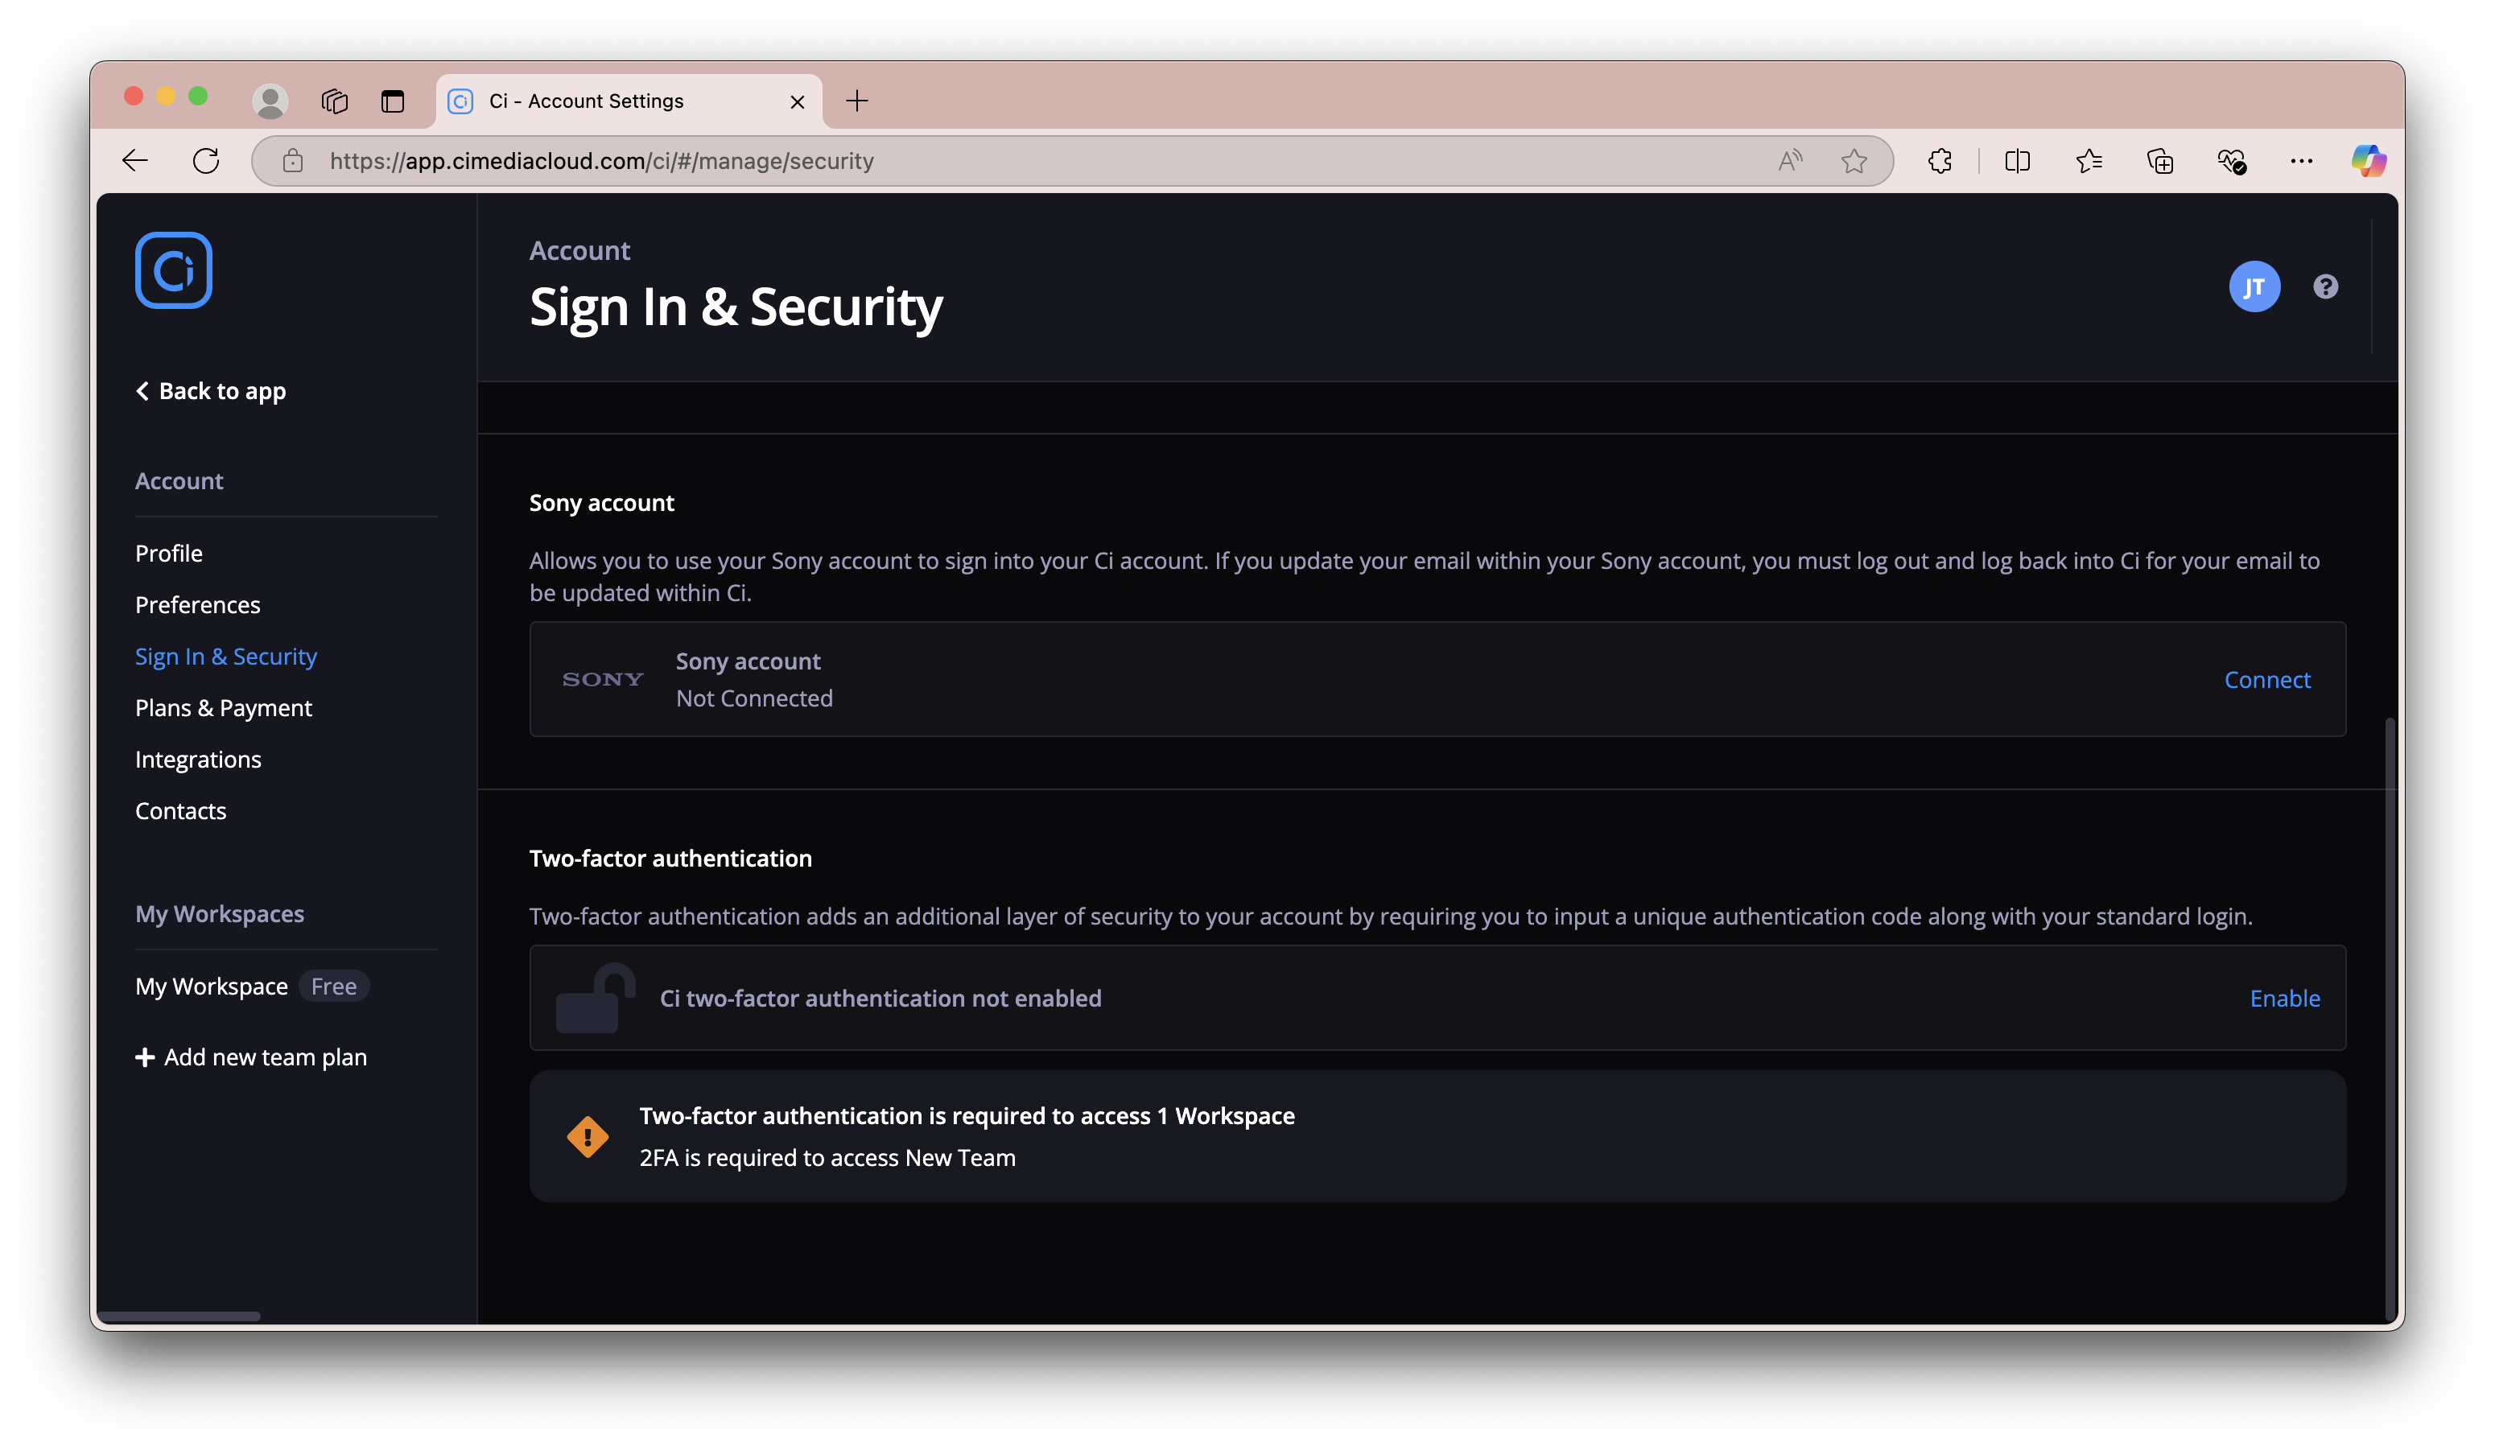Open the Plans & Payment section
The width and height of the screenshot is (2495, 1450).
click(x=224, y=707)
